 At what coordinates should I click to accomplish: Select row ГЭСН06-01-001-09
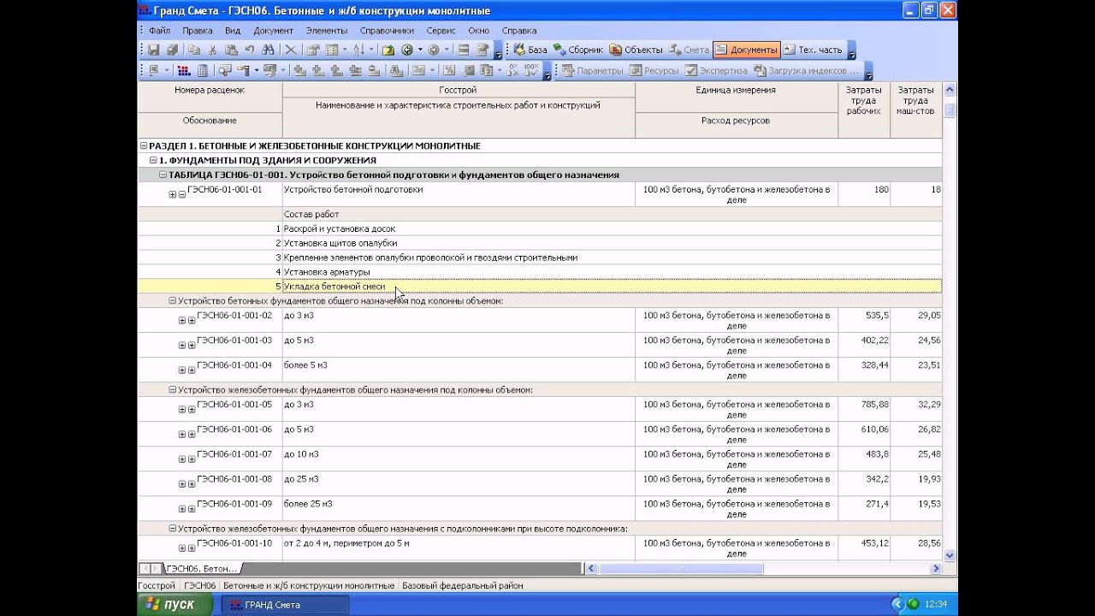tap(540, 509)
